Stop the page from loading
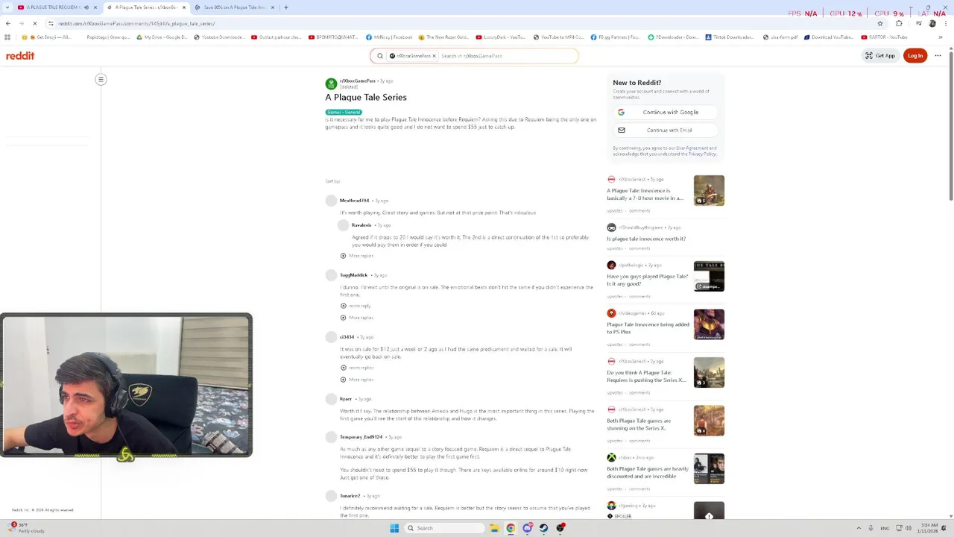The width and height of the screenshot is (954, 537). 35,23
